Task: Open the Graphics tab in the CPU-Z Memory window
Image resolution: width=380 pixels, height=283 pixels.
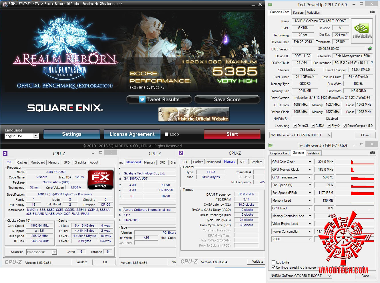Action: coord(256,162)
